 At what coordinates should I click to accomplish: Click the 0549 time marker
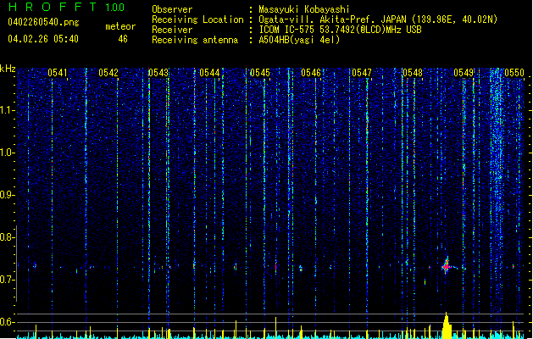[x=464, y=73]
